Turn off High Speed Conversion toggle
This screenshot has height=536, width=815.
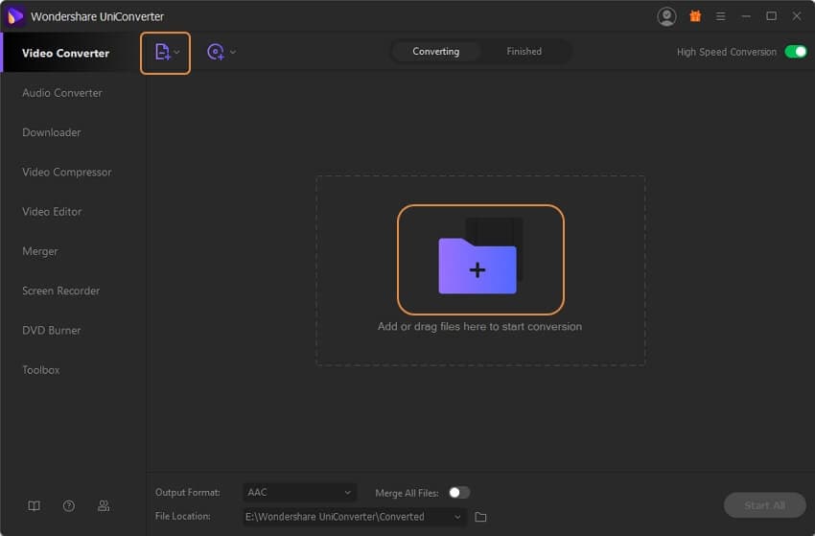pos(796,52)
